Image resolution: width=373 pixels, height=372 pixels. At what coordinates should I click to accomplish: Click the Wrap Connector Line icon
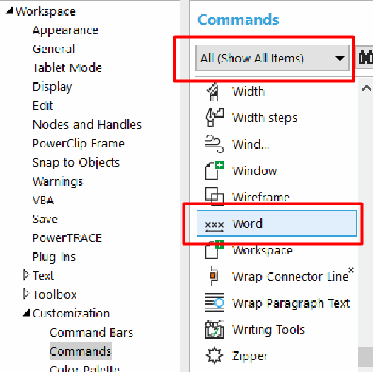[x=213, y=276]
